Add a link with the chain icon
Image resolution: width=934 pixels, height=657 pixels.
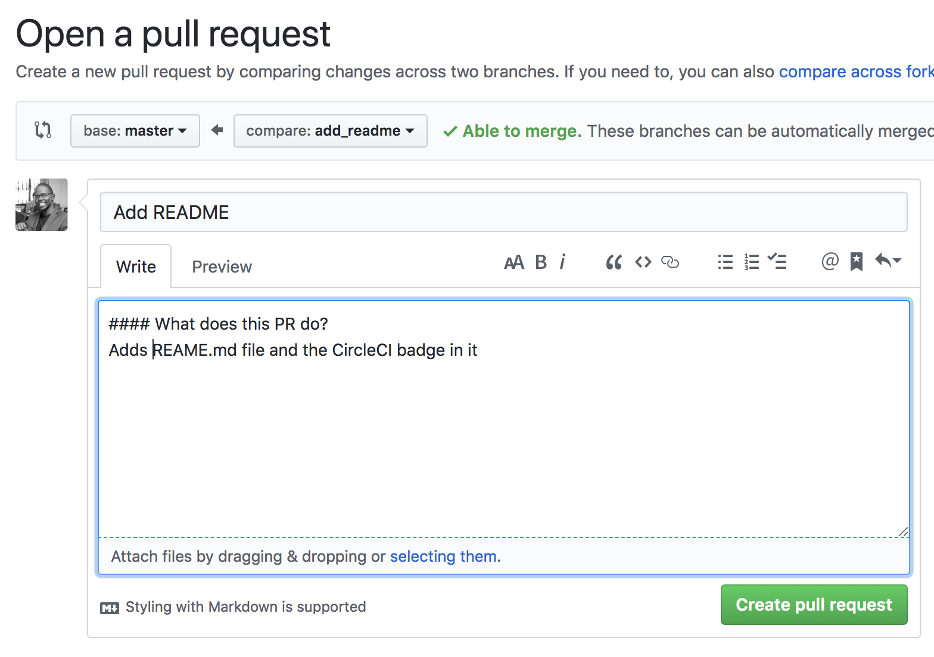[670, 262]
